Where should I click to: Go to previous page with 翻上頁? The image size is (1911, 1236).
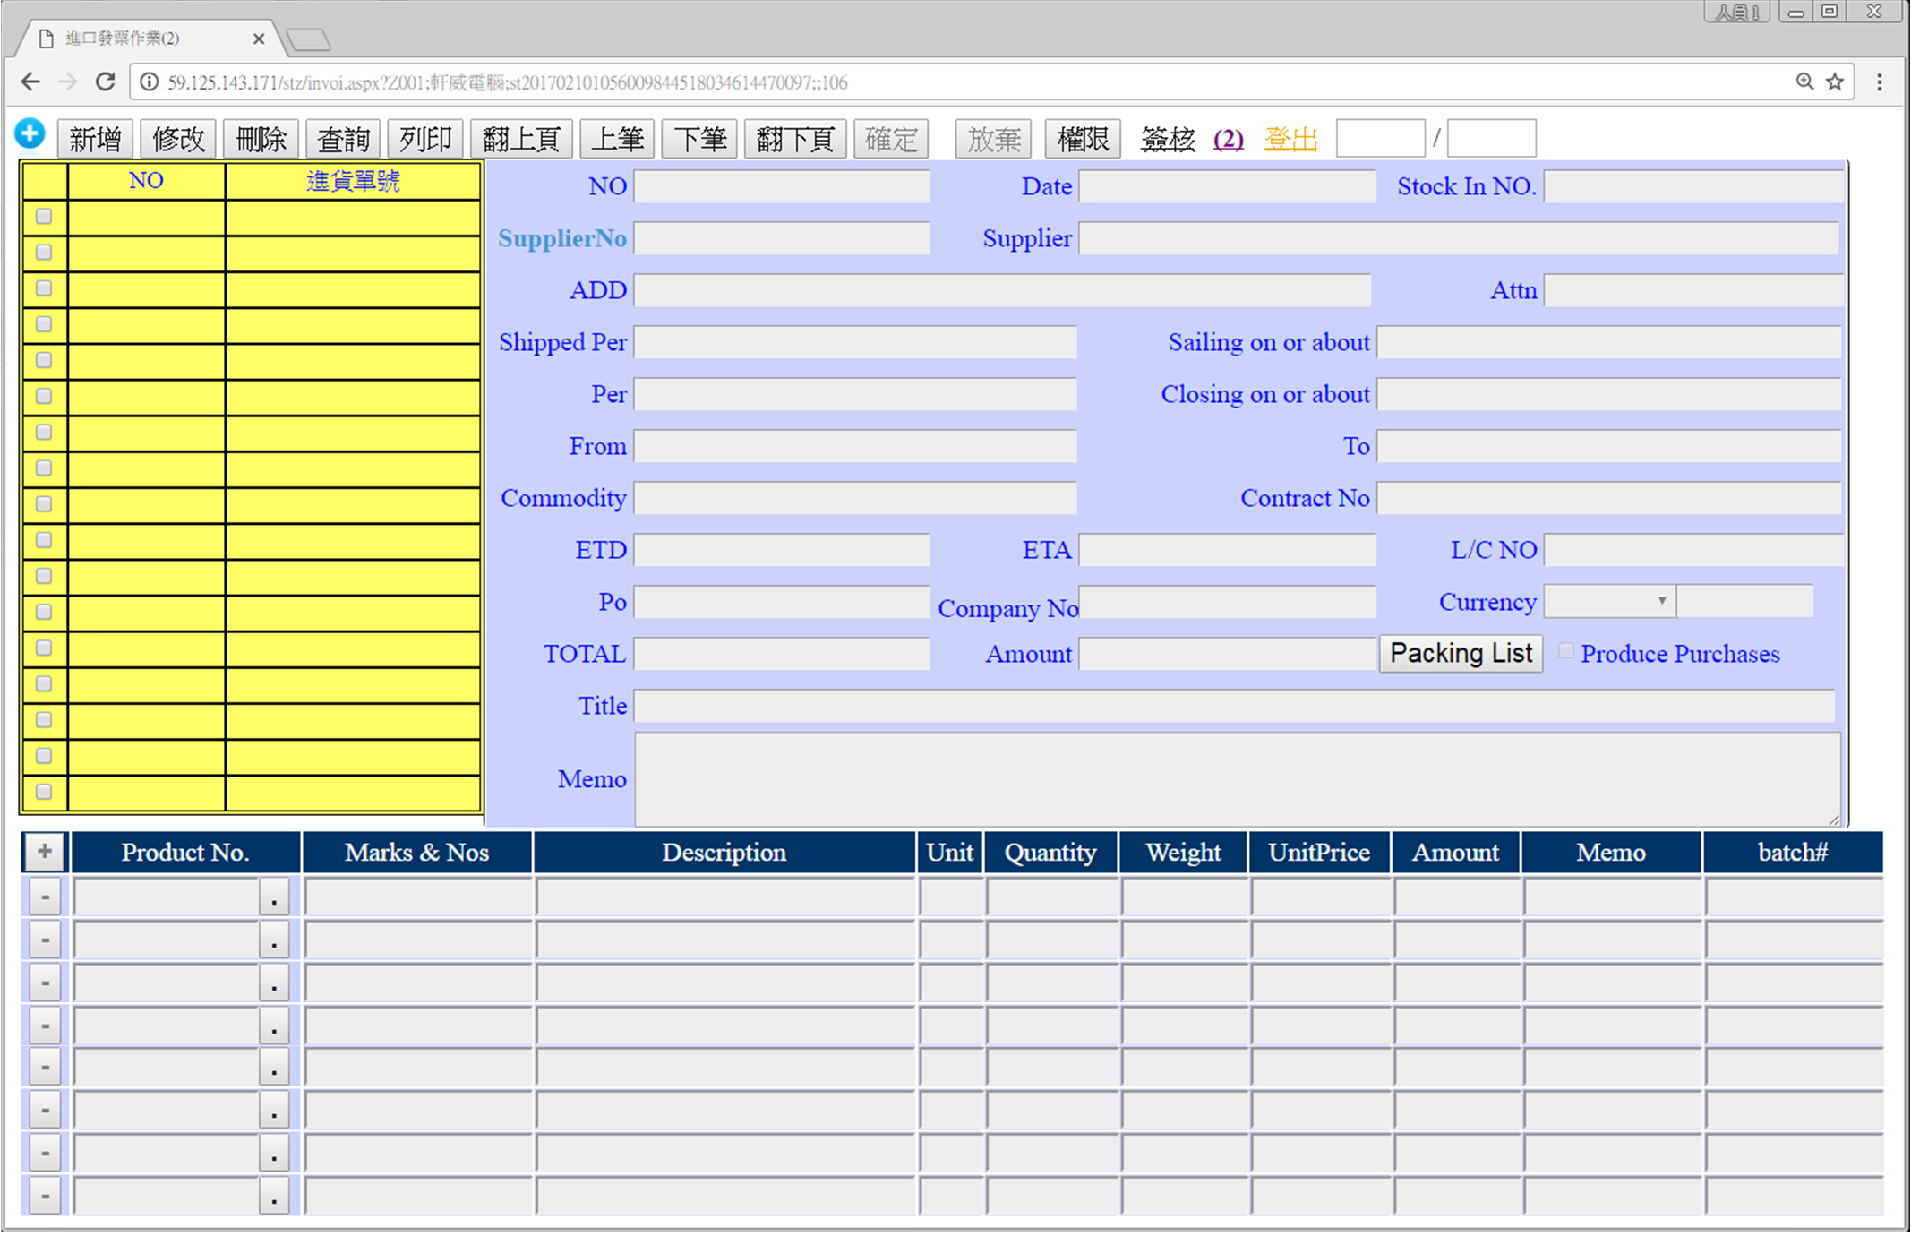(x=521, y=139)
